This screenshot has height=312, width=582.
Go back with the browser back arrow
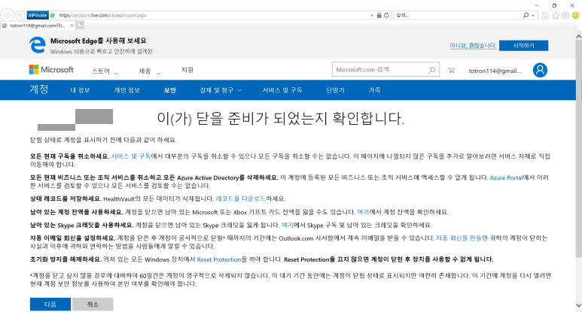(8, 15)
